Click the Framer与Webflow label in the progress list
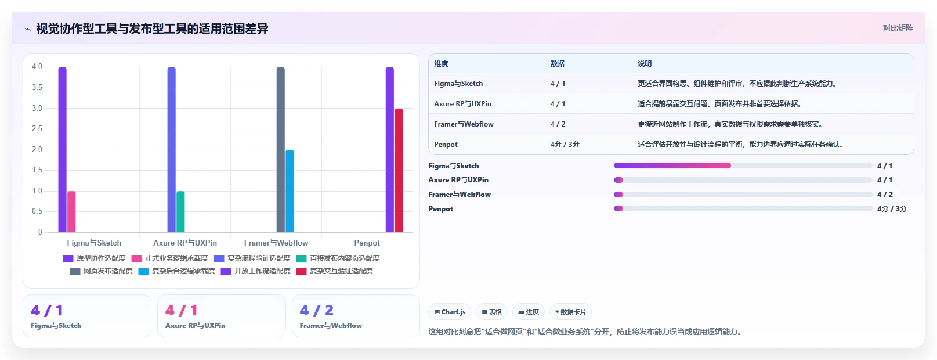The image size is (937, 360). click(x=460, y=195)
